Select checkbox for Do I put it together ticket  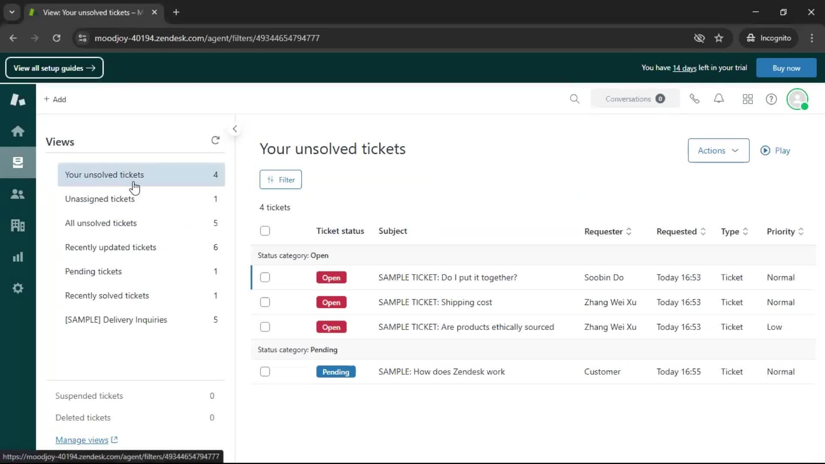click(x=265, y=278)
